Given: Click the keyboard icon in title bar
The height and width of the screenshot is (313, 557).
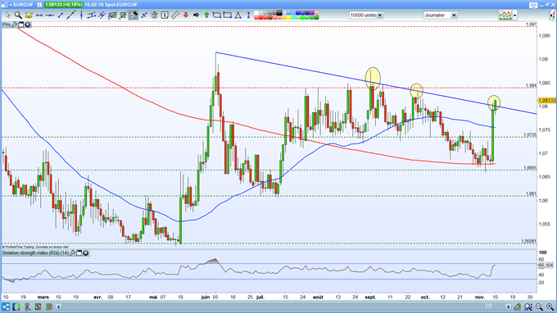Looking at the screenshot, I should 533,5.
